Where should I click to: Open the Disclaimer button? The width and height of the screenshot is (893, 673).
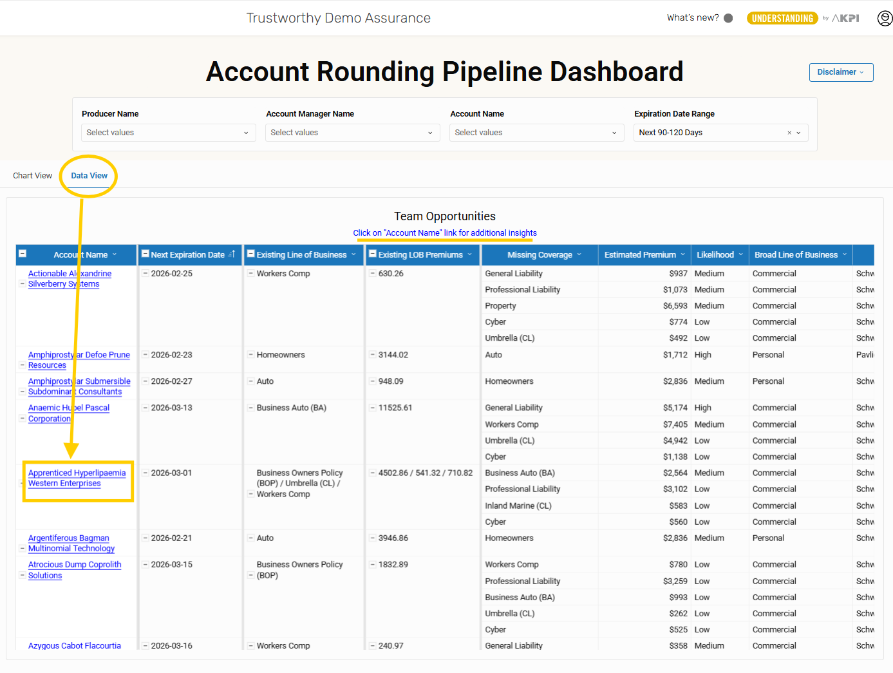tap(840, 72)
